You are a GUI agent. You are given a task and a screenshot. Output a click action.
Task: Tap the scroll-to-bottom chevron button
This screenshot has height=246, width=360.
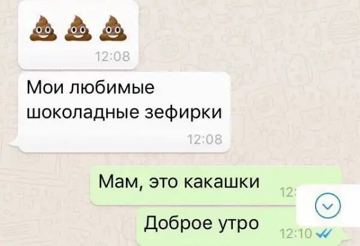tap(328, 205)
